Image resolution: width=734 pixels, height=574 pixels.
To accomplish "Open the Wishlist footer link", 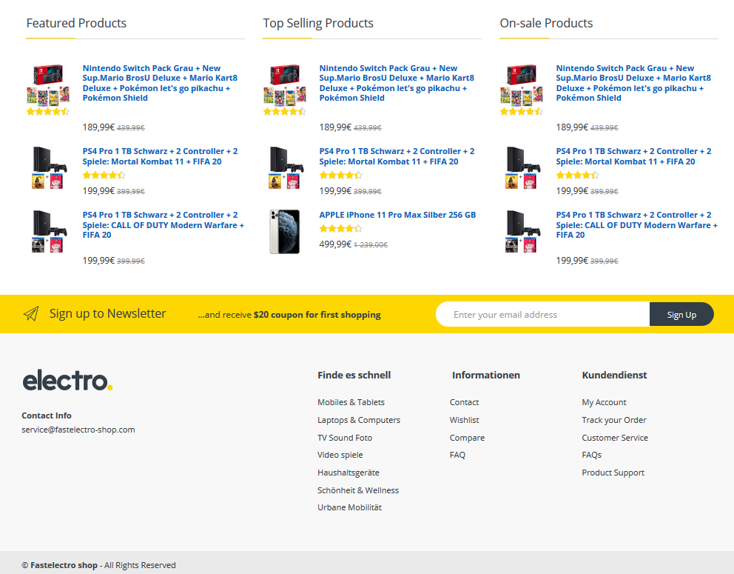I will 465,420.
